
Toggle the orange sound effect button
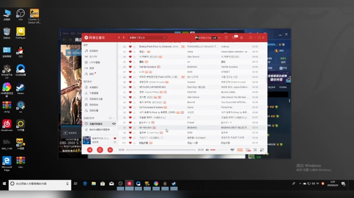pyautogui.click(x=240, y=150)
